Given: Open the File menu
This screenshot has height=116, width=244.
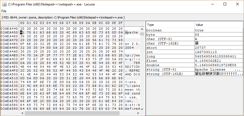Looking at the screenshot, I should (x=4, y=11).
